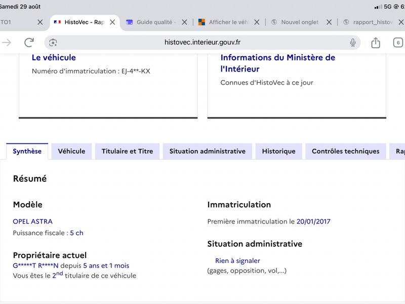
Task: Click the Le véhicule card heading
Action: 54,57
